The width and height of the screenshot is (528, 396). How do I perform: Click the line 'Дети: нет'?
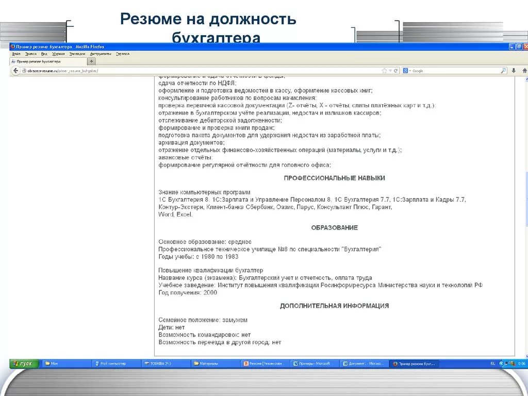tap(171, 327)
